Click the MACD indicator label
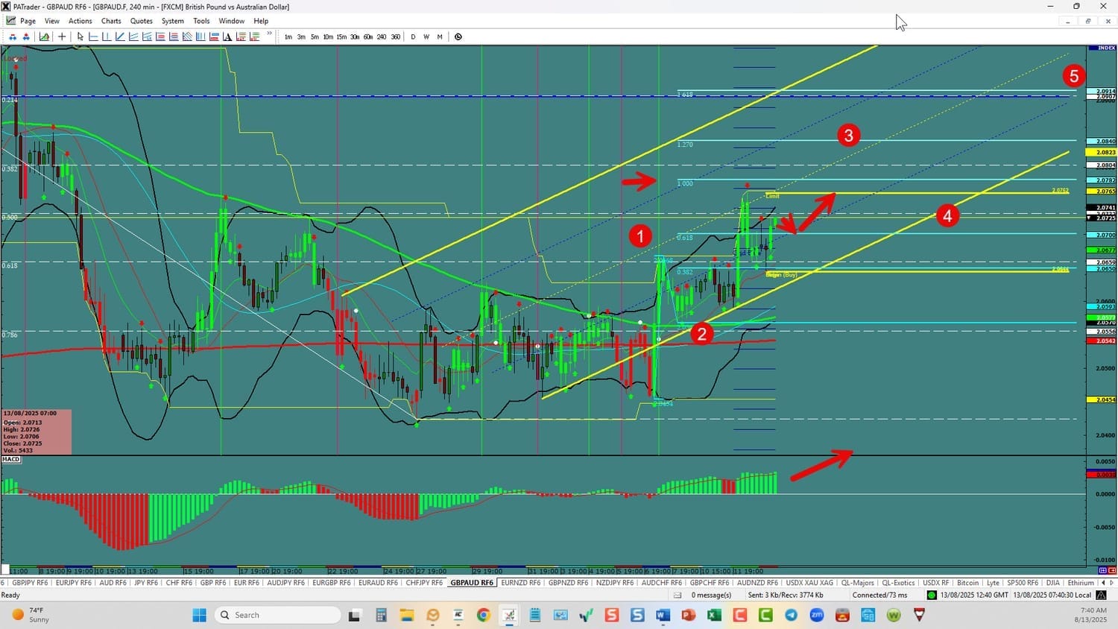The width and height of the screenshot is (1118, 629). [11, 460]
